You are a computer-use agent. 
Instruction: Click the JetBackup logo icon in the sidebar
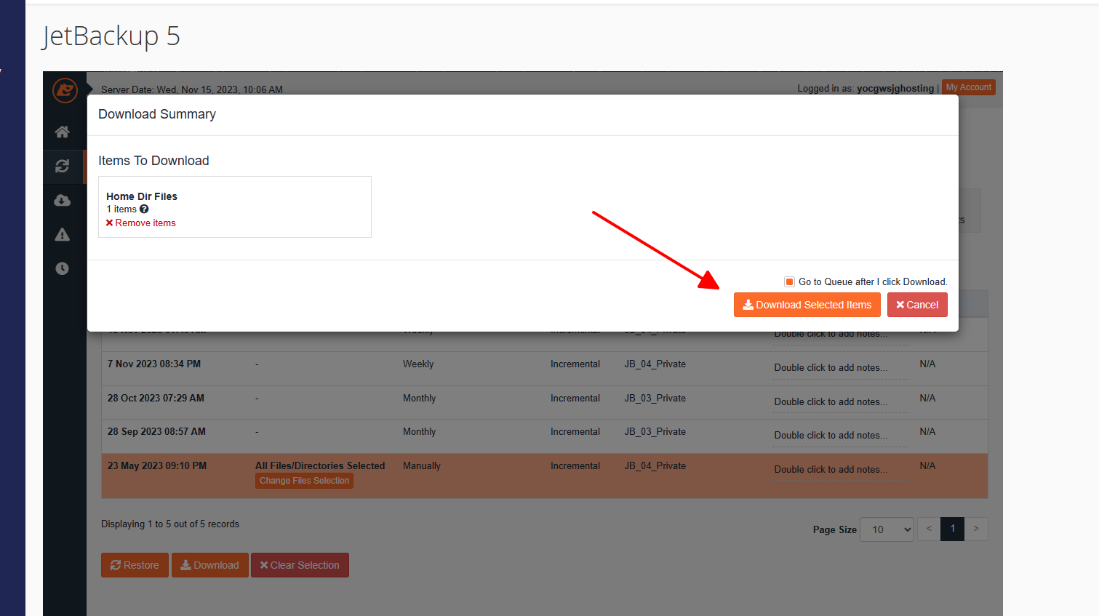65,91
